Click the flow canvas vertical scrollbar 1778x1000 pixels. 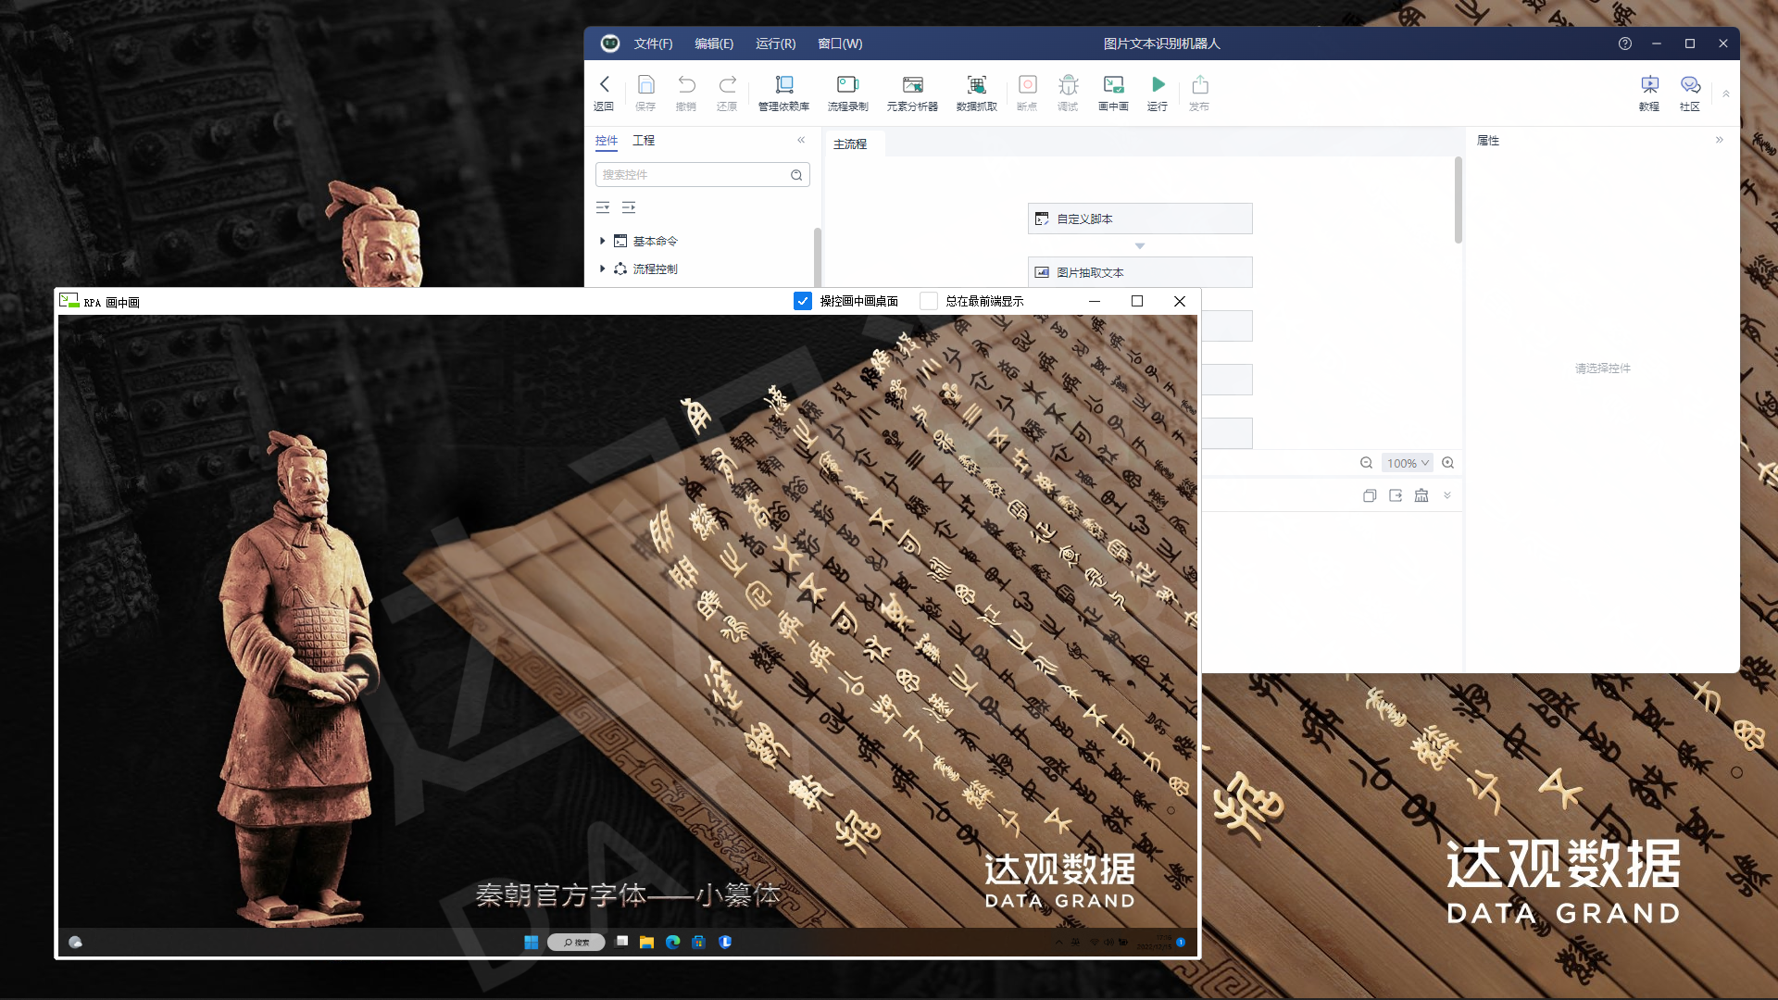click(1459, 200)
